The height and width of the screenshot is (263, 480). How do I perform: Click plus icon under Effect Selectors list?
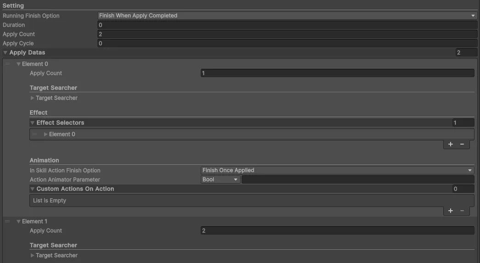[x=450, y=144]
